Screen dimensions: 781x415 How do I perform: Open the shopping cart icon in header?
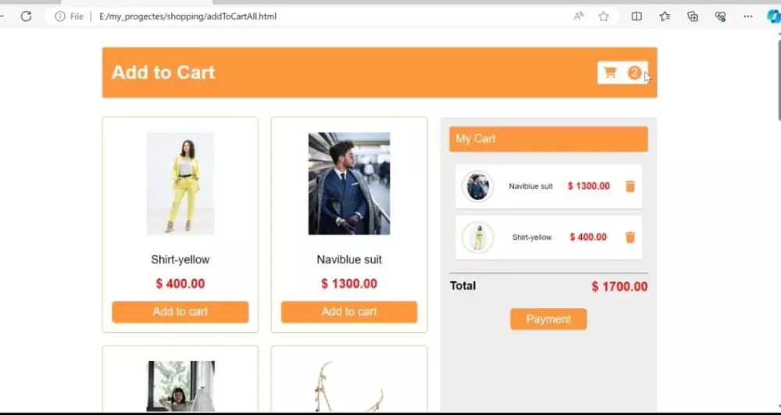(610, 73)
